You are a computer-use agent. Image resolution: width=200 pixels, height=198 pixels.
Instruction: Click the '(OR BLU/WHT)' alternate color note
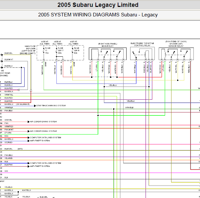pos(23,104)
